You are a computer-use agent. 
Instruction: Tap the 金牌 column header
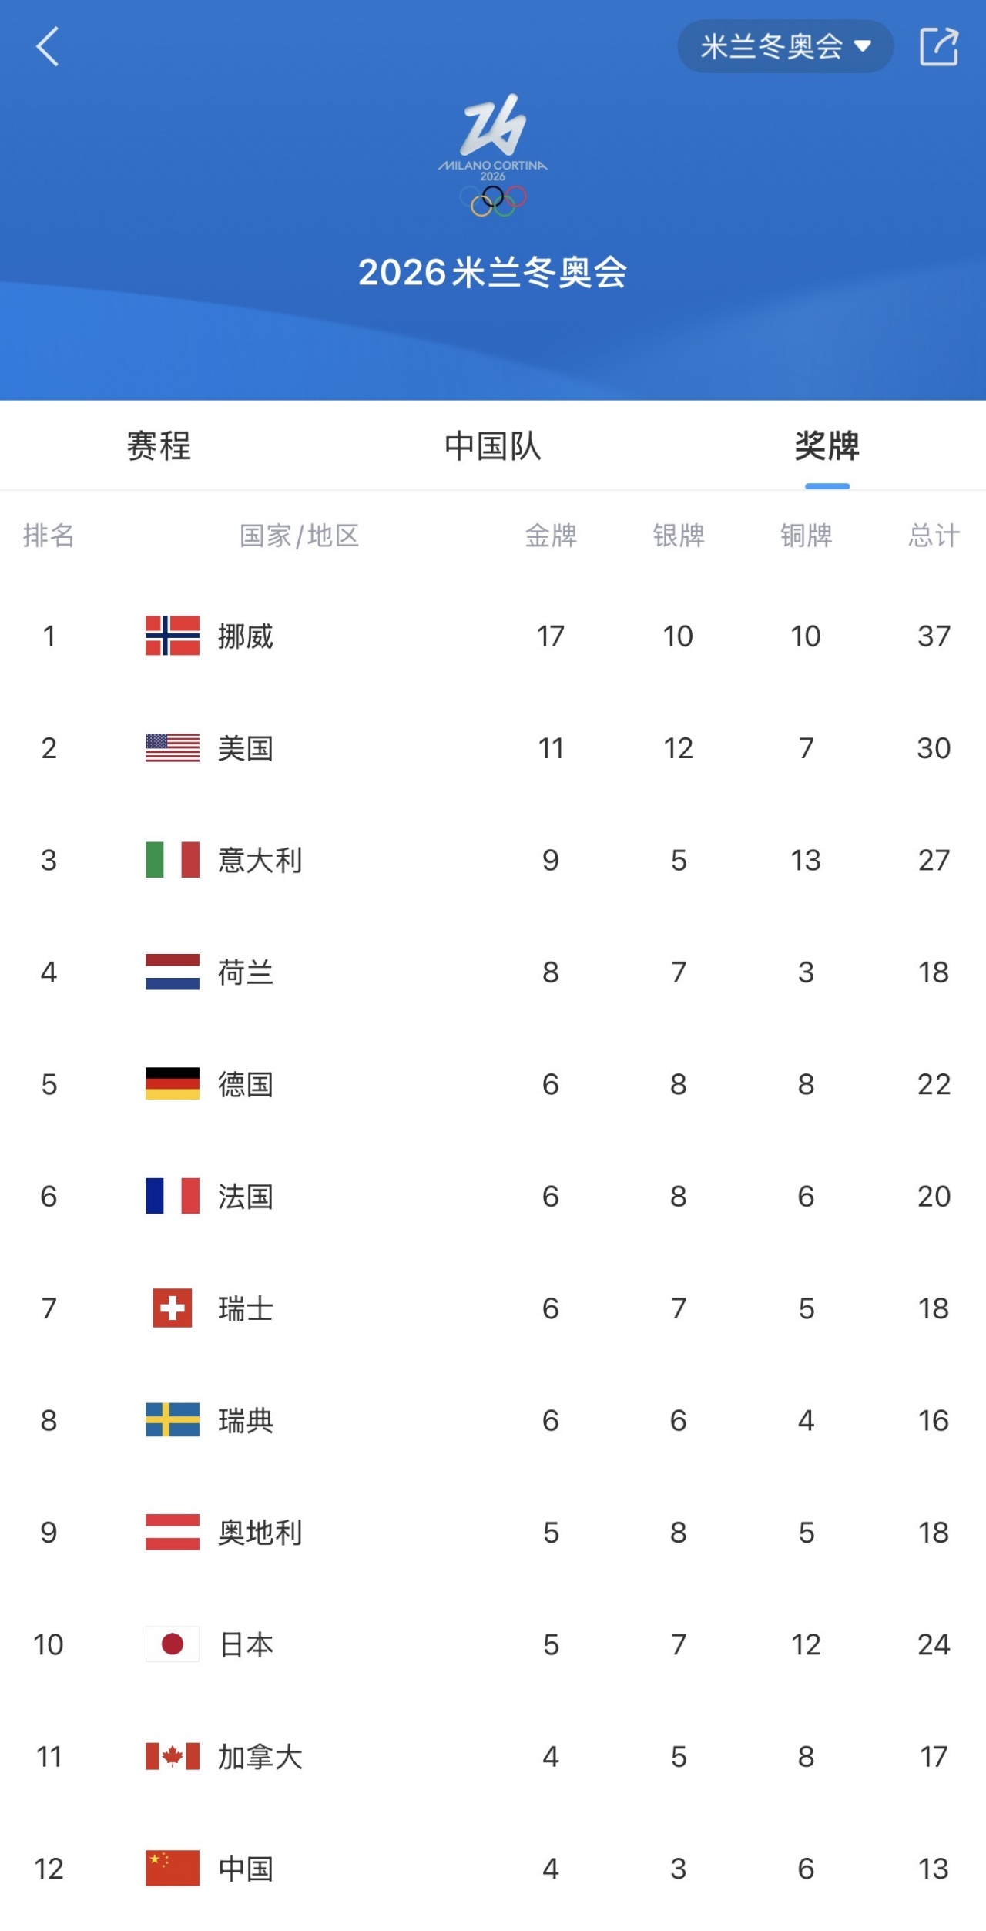click(551, 536)
